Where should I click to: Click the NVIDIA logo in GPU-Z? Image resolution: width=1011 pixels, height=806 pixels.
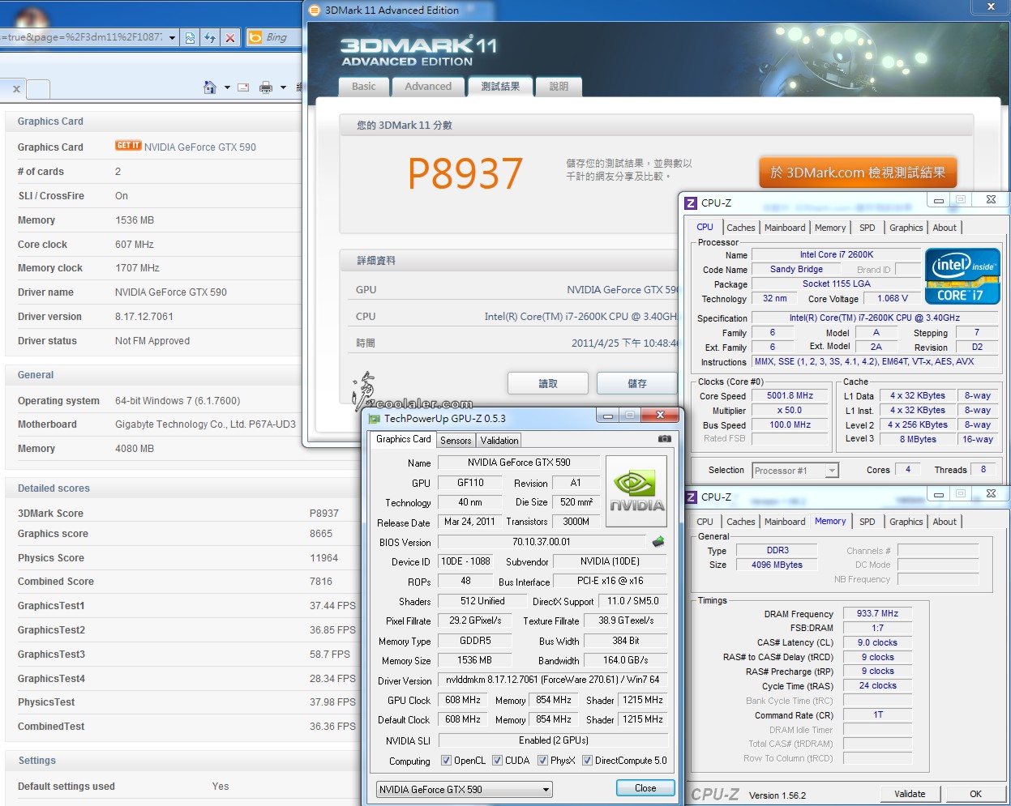[x=636, y=491]
